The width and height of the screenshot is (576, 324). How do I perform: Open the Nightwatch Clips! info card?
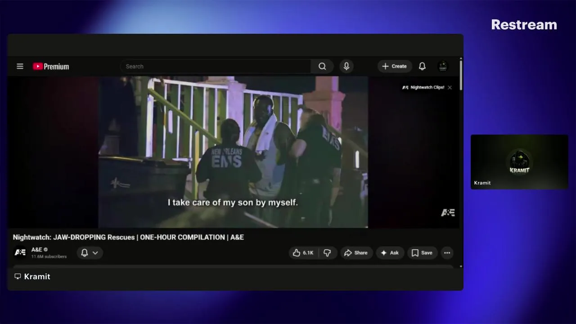click(x=423, y=87)
